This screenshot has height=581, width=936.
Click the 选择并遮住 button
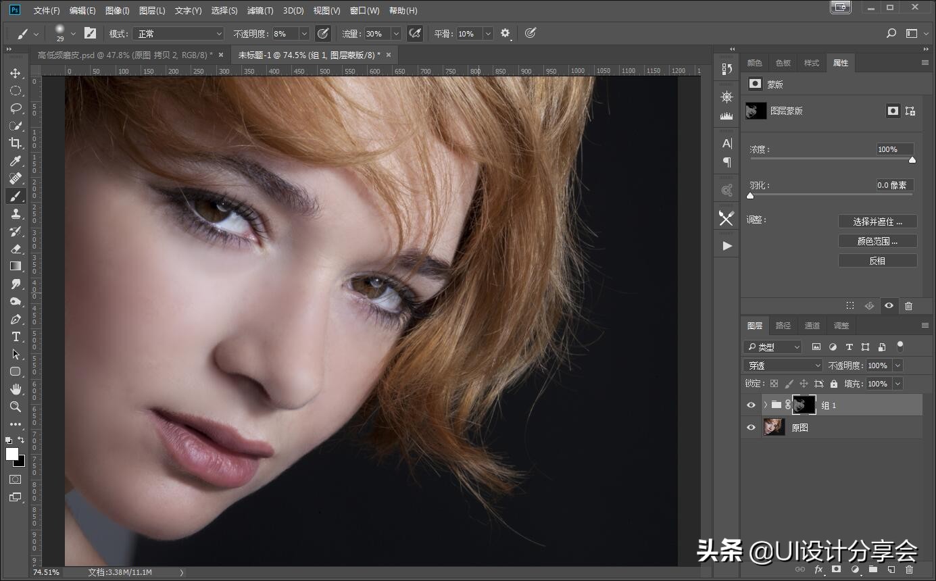click(x=877, y=222)
